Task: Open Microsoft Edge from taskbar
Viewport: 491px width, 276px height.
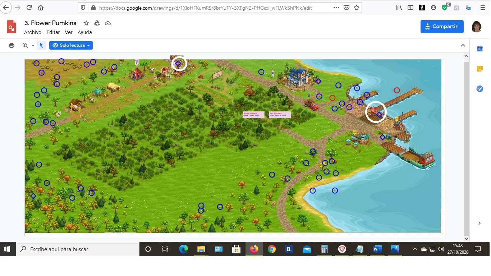Action: pyautogui.click(x=183, y=249)
